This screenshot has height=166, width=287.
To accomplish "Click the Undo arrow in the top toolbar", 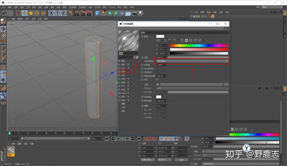I will (x=5, y=13).
